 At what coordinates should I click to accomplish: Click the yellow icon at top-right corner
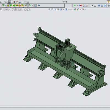click(x=109, y=2)
